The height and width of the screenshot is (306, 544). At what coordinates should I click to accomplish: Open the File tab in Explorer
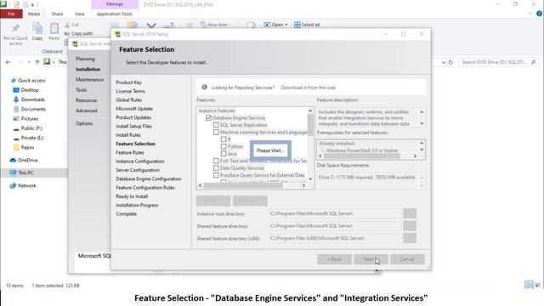coord(11,14)
